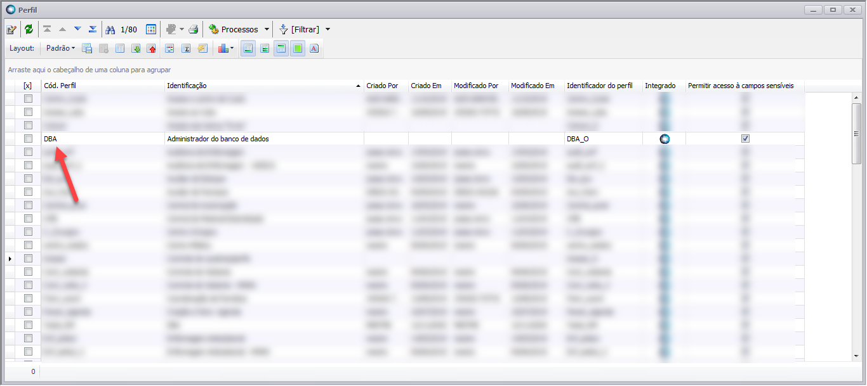Viewport: 867px width, 386px height.
Task: Click the vertical scrollbar thumb
Action: click(857, 134)
